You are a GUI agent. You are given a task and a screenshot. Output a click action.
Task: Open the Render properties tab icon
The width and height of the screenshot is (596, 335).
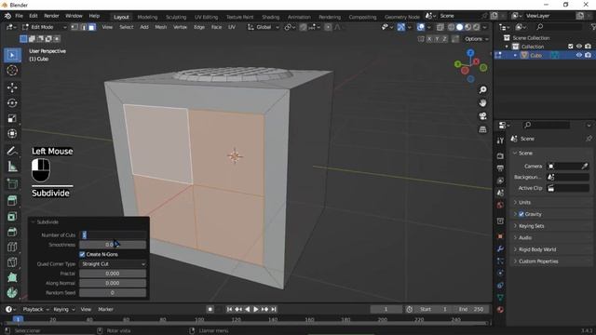pyautogui.click(x=500, y=156)
